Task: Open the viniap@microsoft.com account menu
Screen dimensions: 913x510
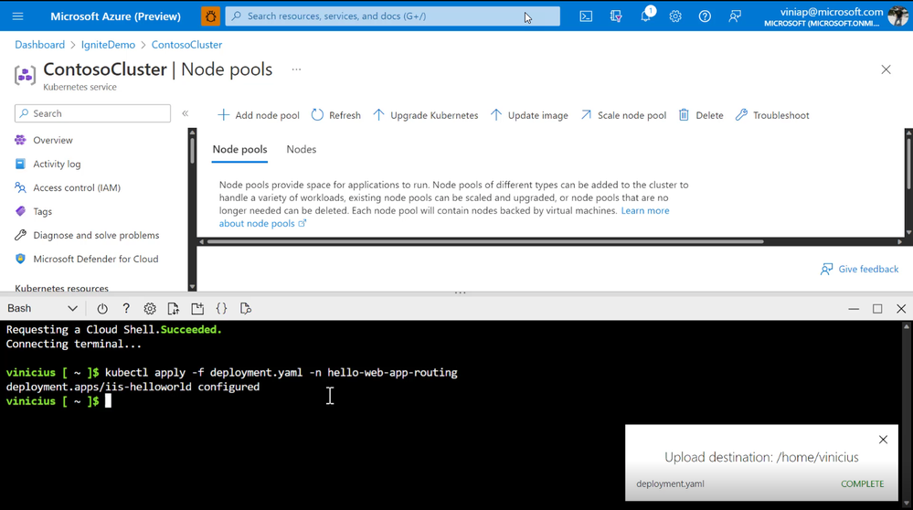Action: tap(835, 16)
